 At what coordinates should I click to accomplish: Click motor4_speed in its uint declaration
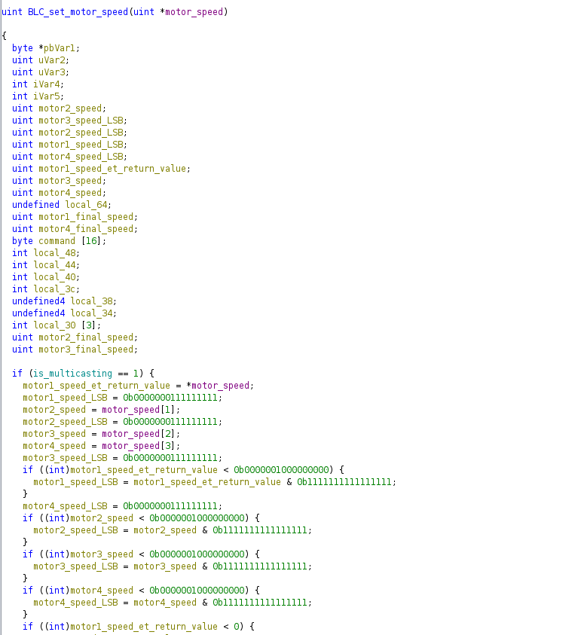pos(70,193)
